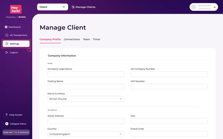
Task: Switch to the Team tab
Action: 86,39
